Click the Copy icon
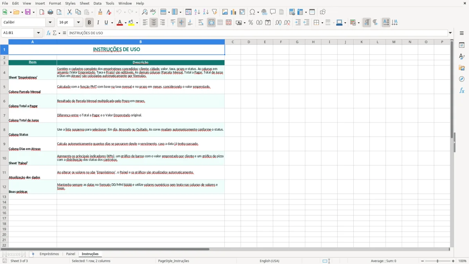 tap(78, 12)
